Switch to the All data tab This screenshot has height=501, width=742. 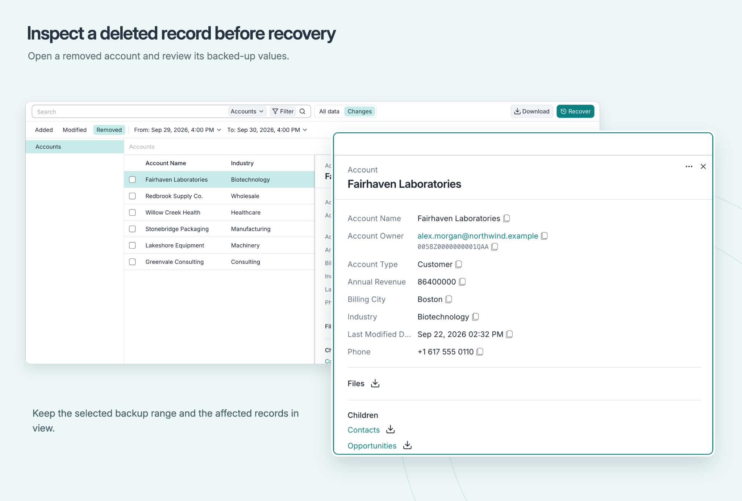pos(329,111)
